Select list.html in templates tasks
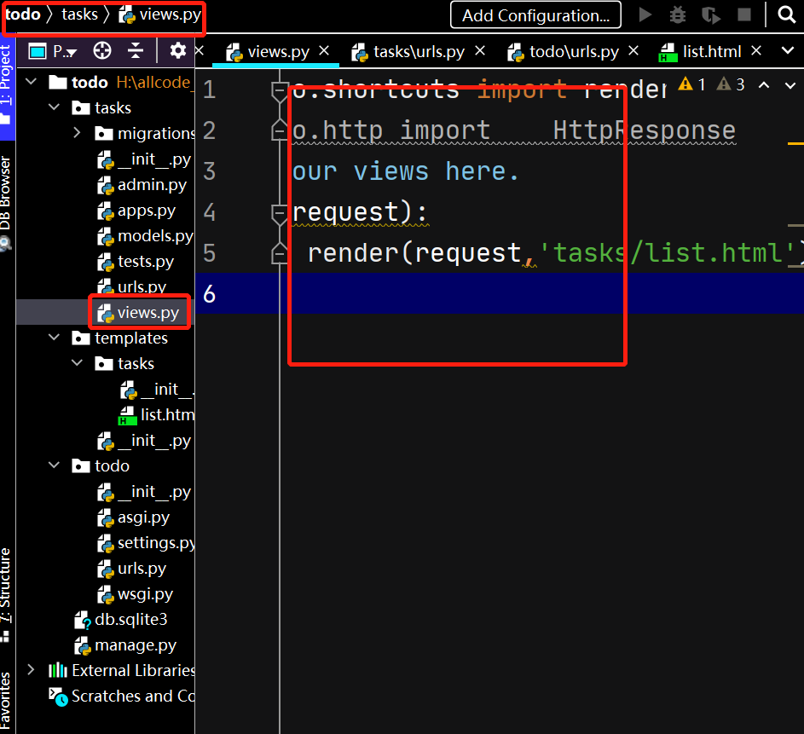 point(156,414)
